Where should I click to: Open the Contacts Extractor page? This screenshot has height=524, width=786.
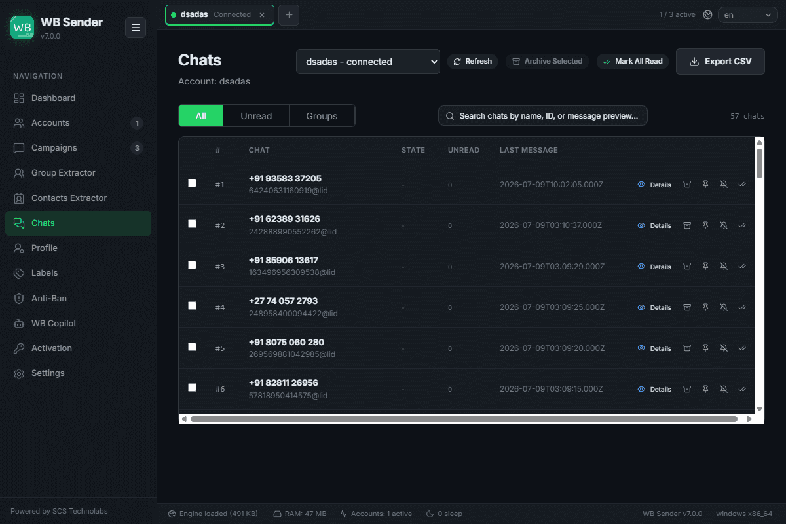point(78,198)
